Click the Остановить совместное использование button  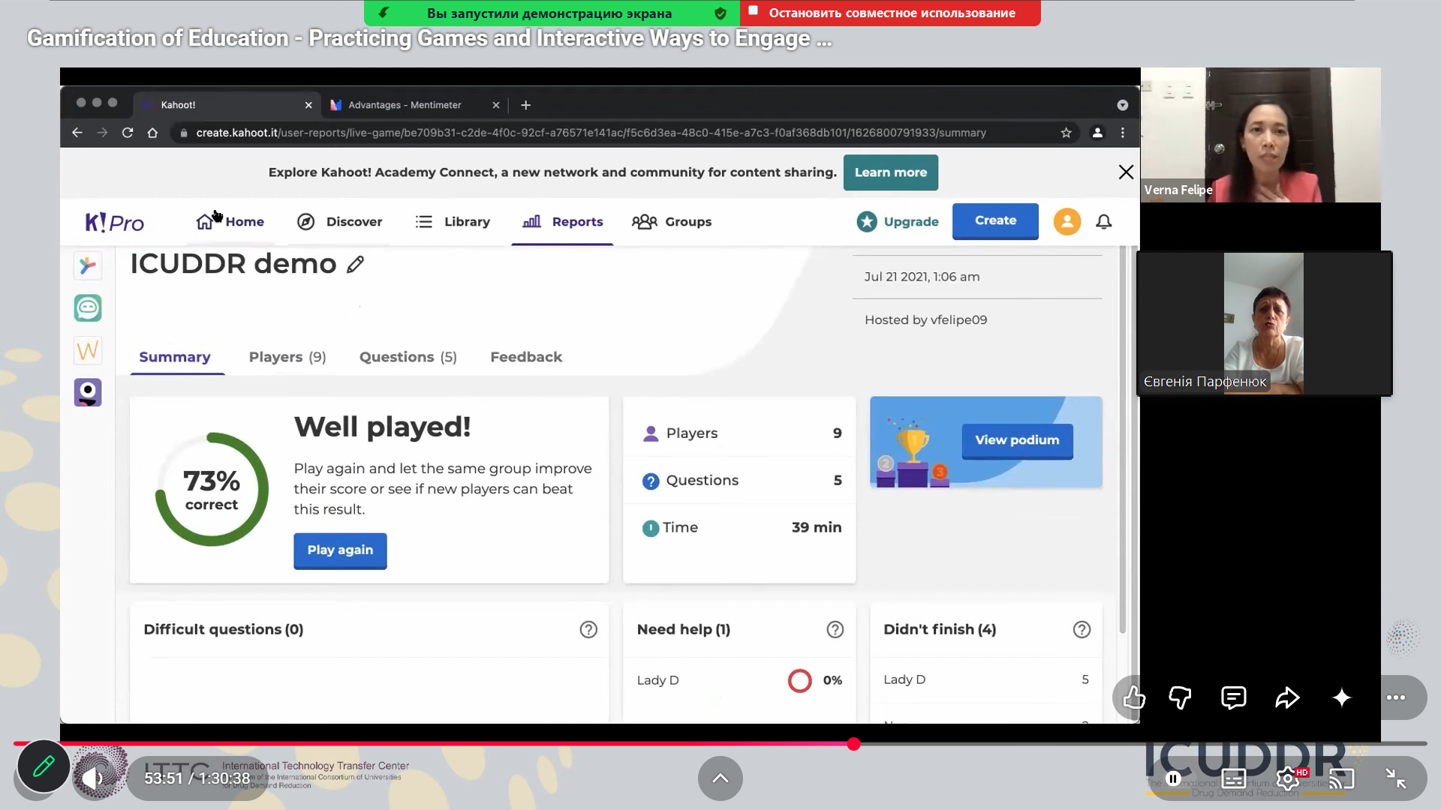[x=891, y=13]
